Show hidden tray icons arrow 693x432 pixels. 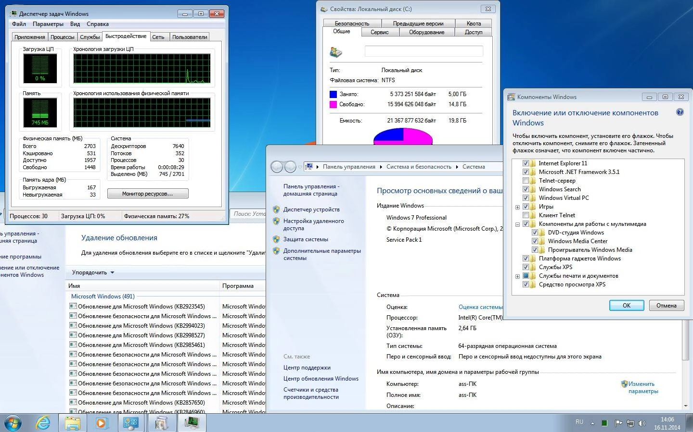pyautogui.click(x=592, y=423)
